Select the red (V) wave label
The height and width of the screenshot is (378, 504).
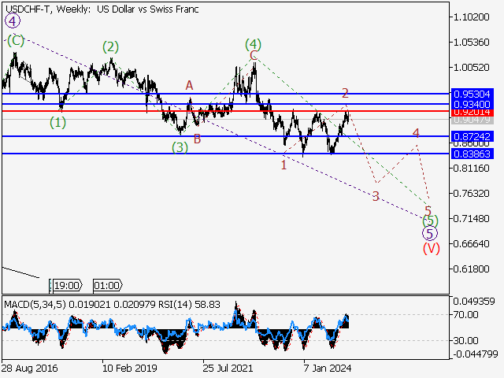coord(431,248)
